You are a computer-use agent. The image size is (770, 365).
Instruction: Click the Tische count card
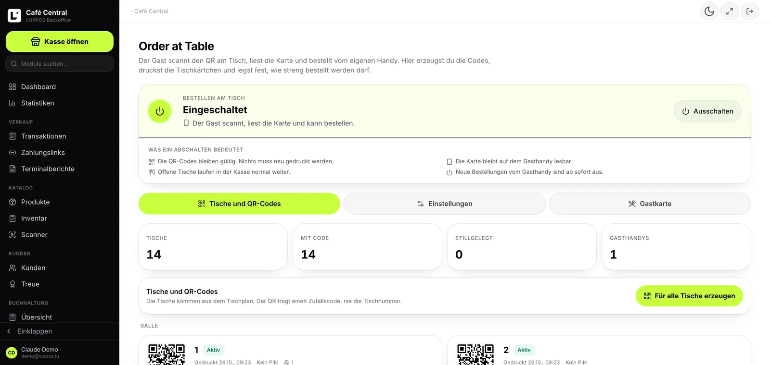point(213,247)
